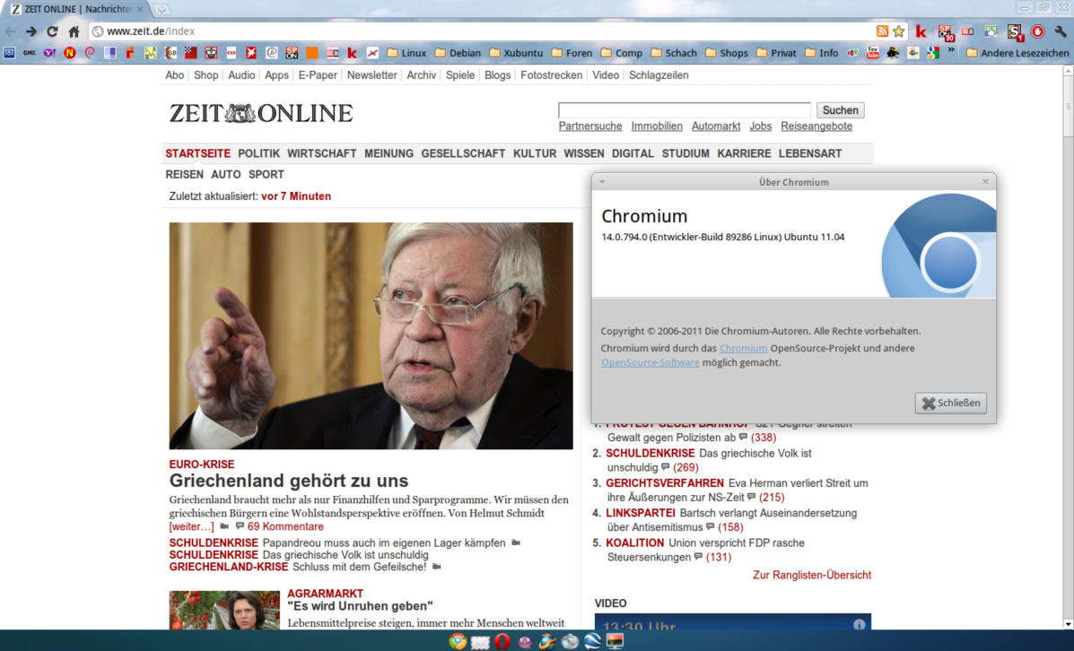Open the Xubuntu bookmarks folder
1074x651 pixels.
click(516, 53)
